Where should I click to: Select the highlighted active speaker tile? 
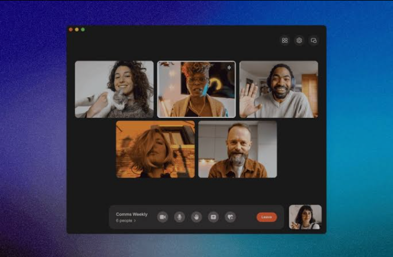[x=196, y=89]
